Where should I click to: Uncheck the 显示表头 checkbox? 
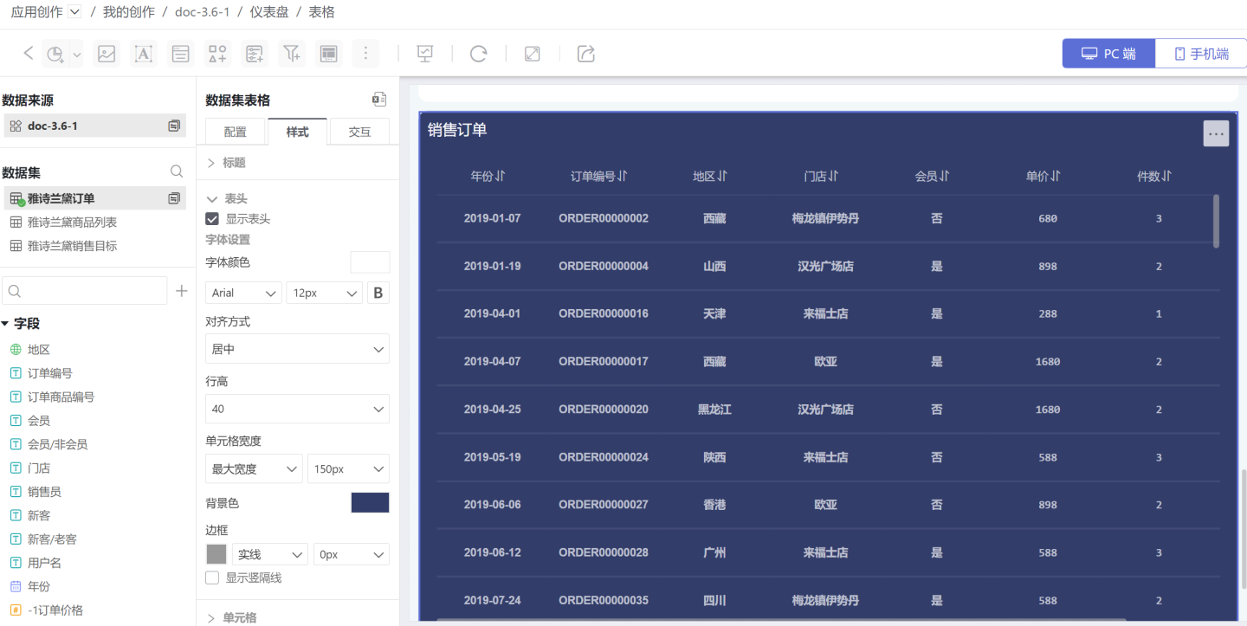[x=212, y=219]
